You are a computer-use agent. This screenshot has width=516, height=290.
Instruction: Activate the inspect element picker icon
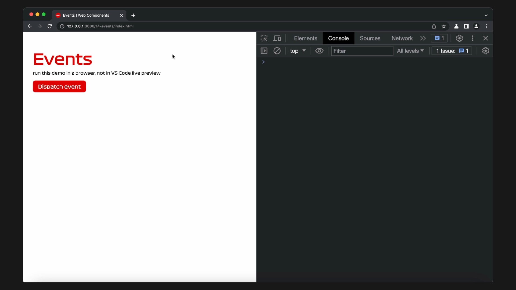click(264, 38)
